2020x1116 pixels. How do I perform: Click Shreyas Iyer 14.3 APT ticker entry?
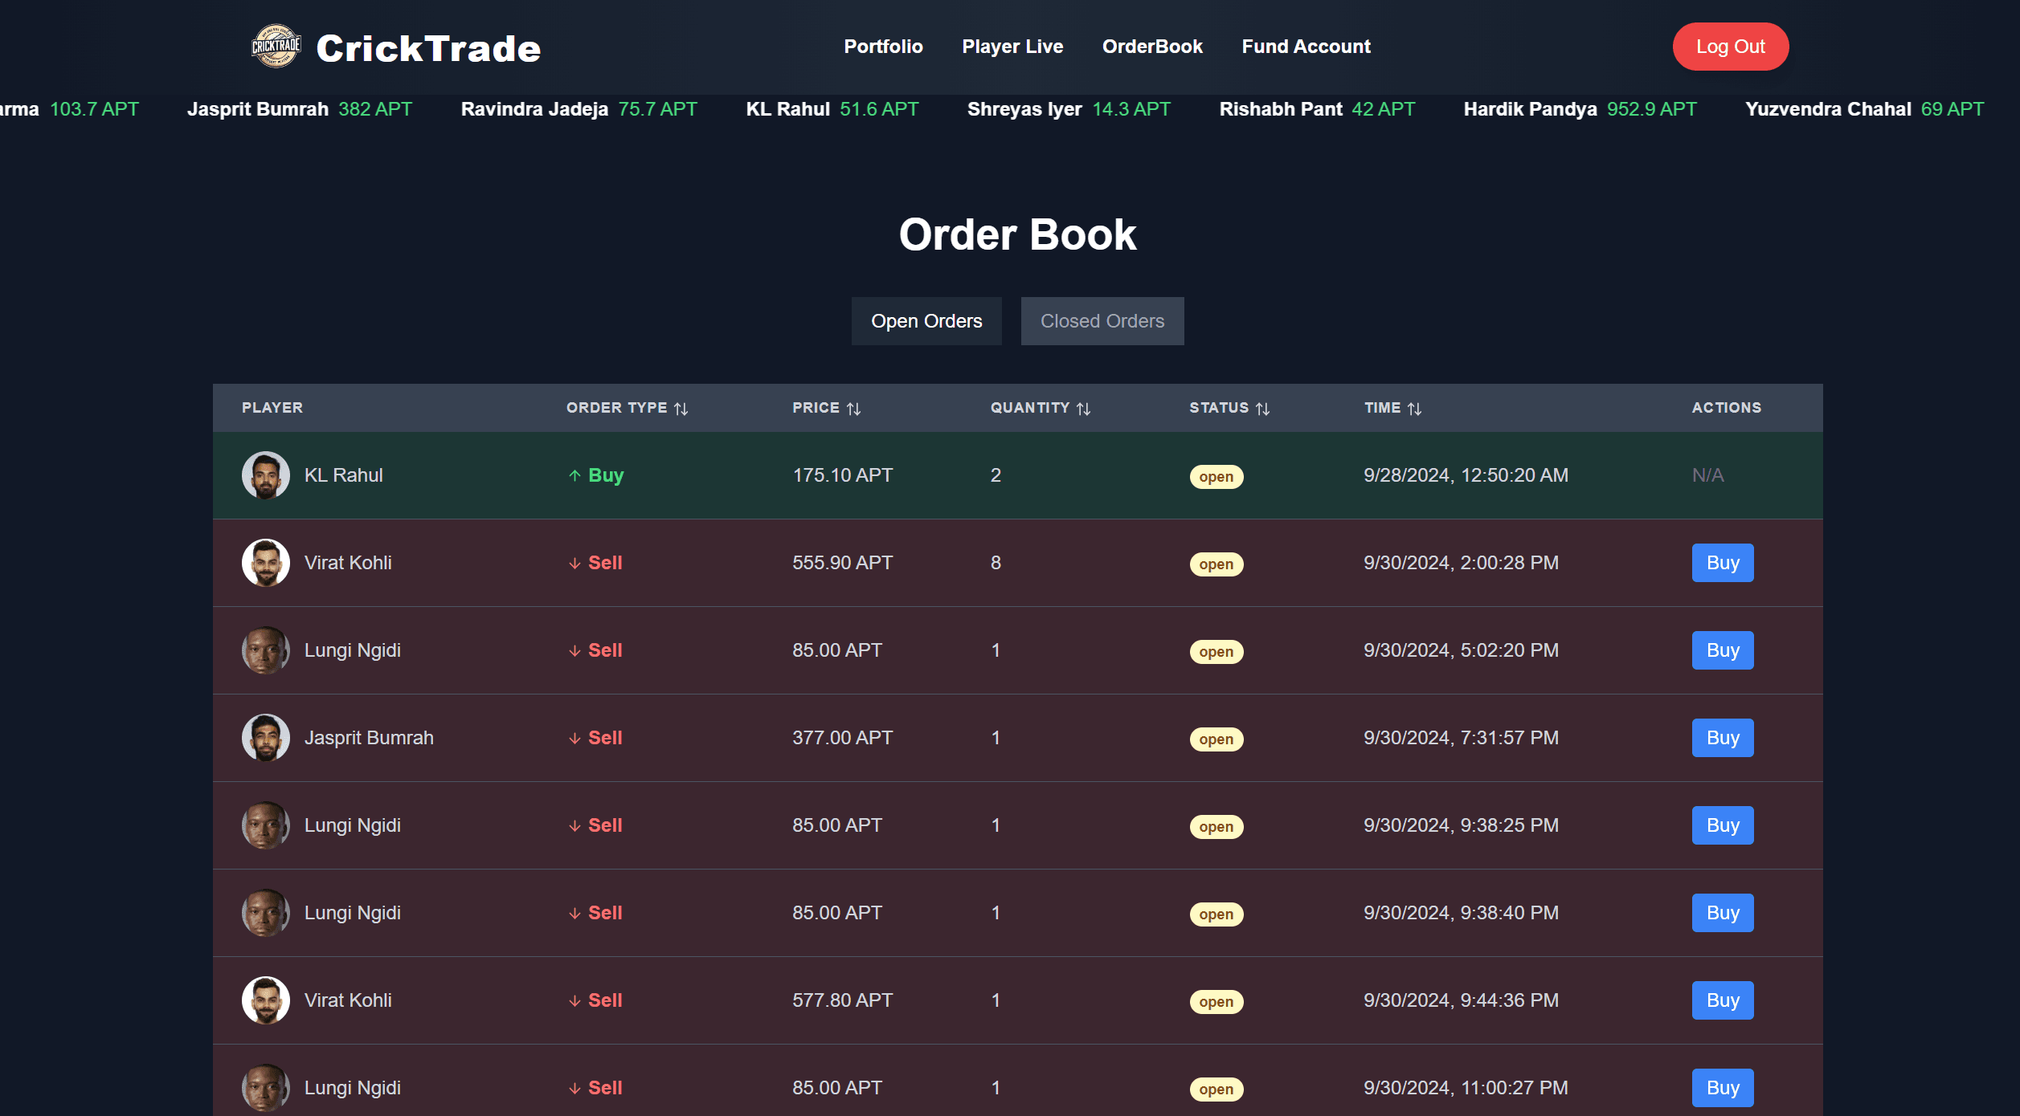pos(1069,109)
